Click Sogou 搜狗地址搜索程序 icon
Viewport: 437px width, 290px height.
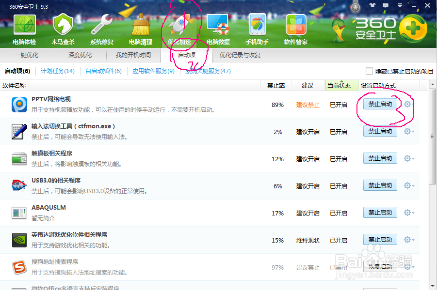19,267
